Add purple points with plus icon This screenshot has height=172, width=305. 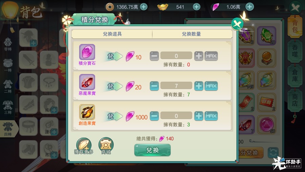(249, 7)
